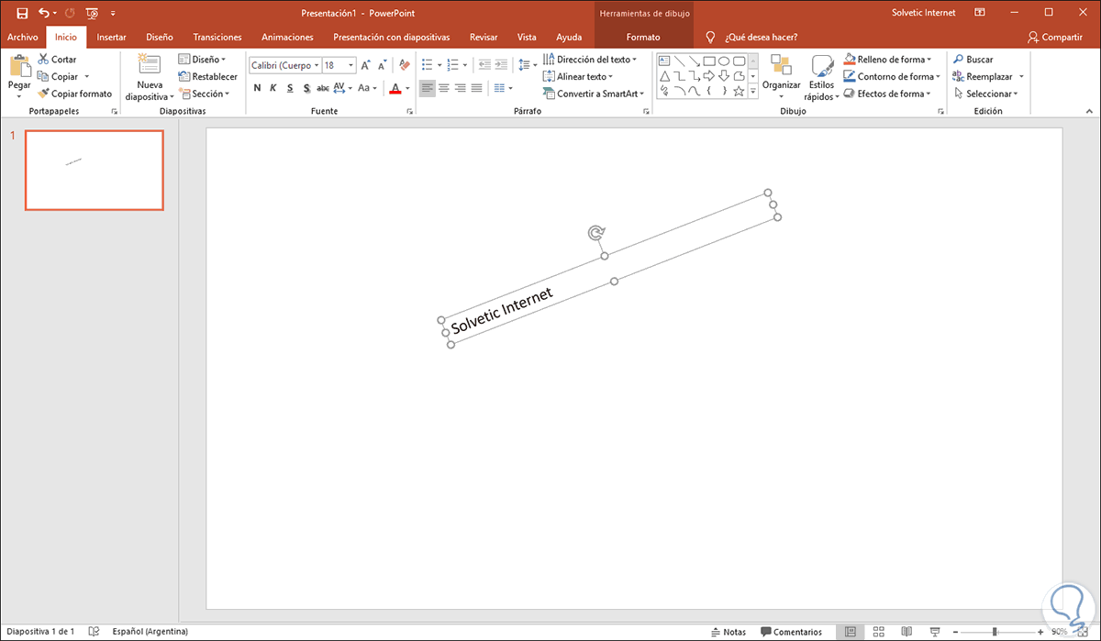Expand Dirección del texto dropdown
The width and height of the screenshot is (1101, 641).
click(x=590, y=60)
